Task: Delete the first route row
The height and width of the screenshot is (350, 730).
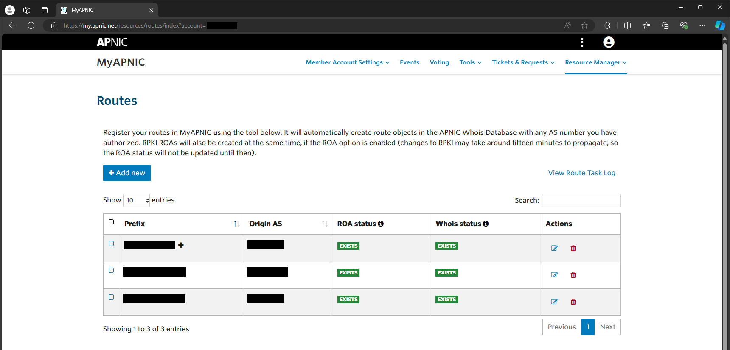Action: (573, 248)
